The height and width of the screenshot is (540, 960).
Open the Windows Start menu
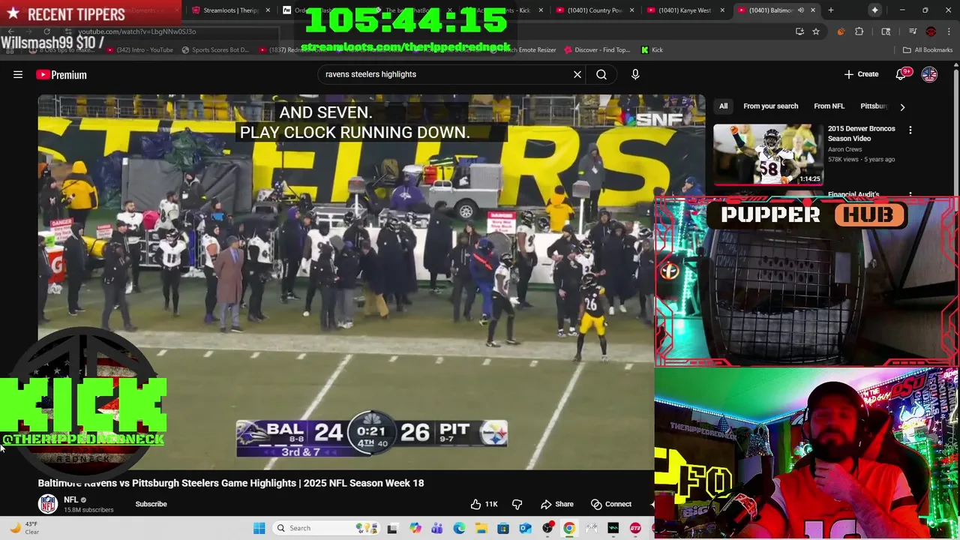point(259,528)
